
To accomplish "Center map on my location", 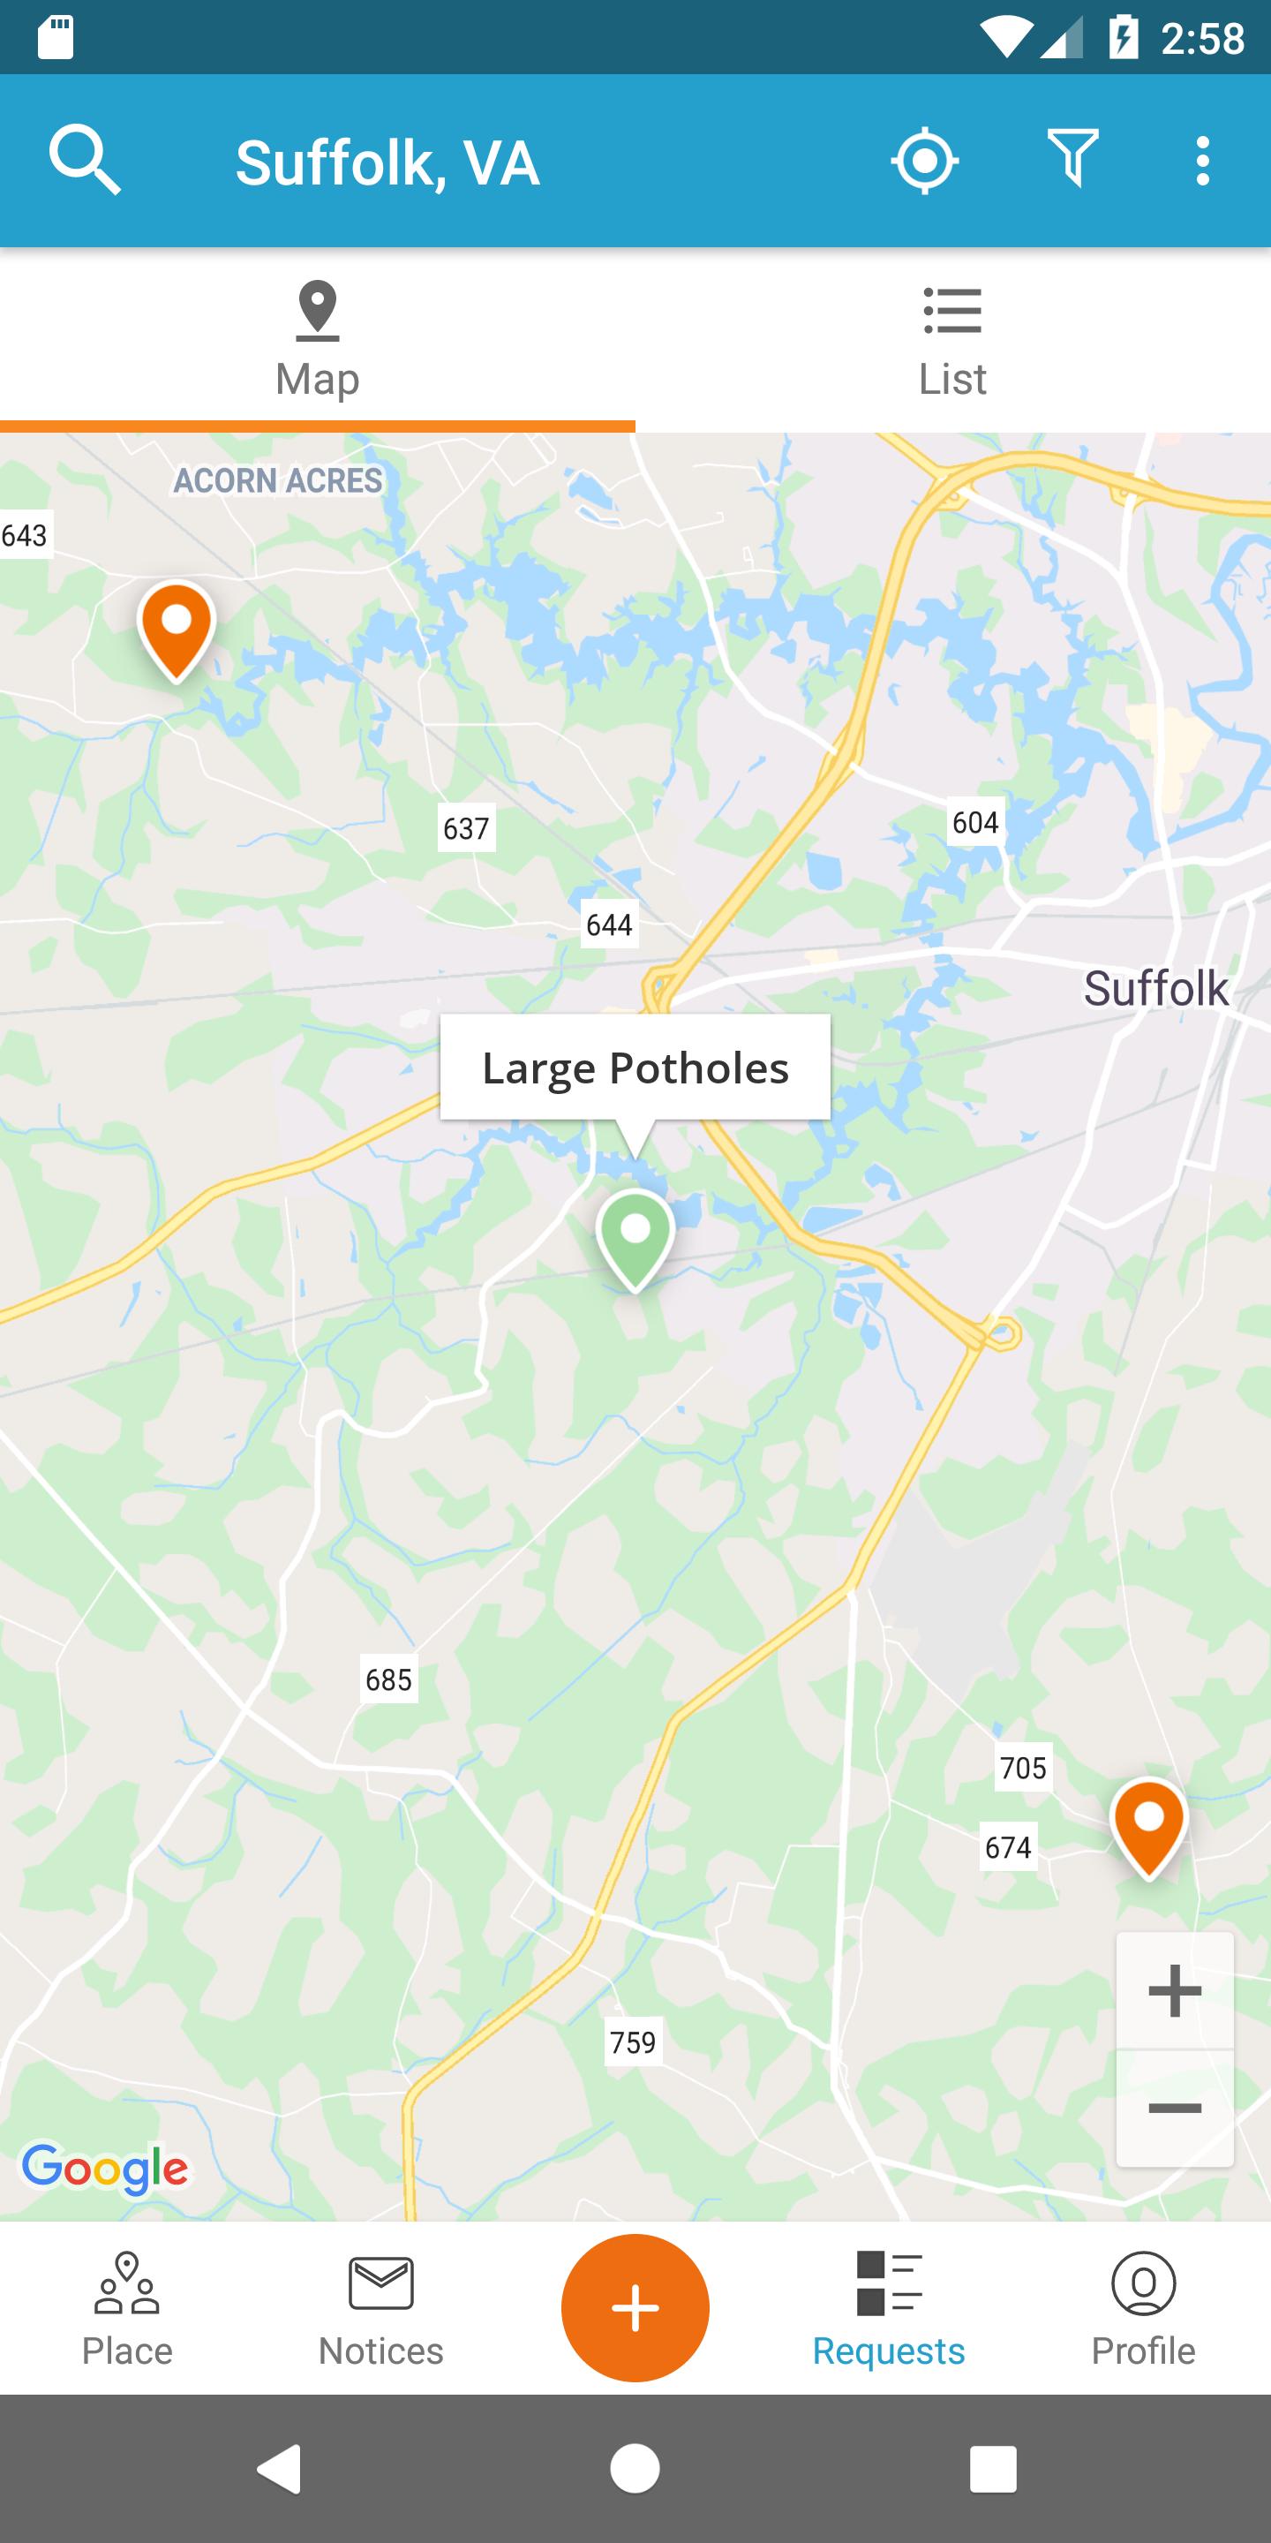I will point(925,160).
